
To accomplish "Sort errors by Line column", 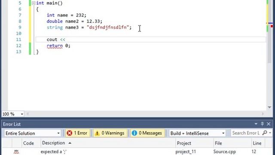I will pyautogui.click(x=258, y=143).
